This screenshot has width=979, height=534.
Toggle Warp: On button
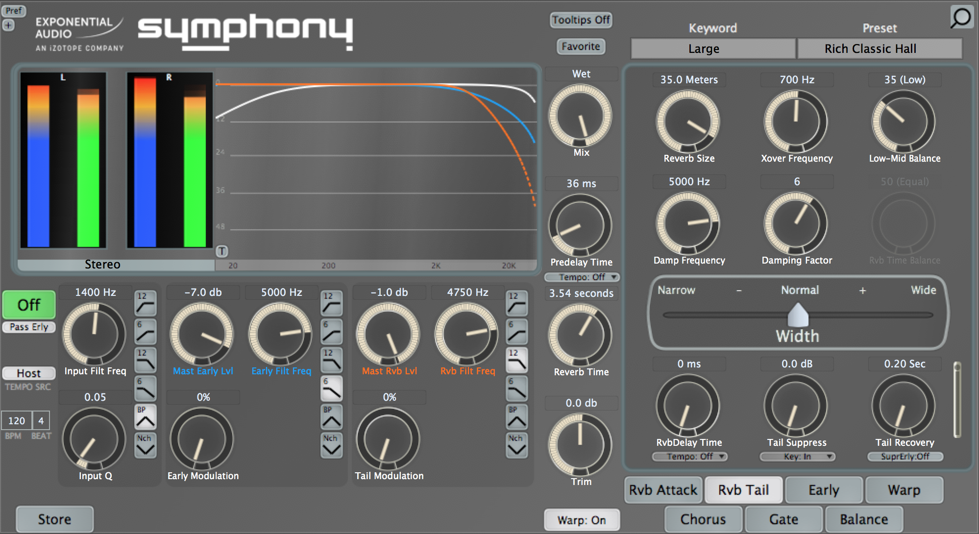582,520
